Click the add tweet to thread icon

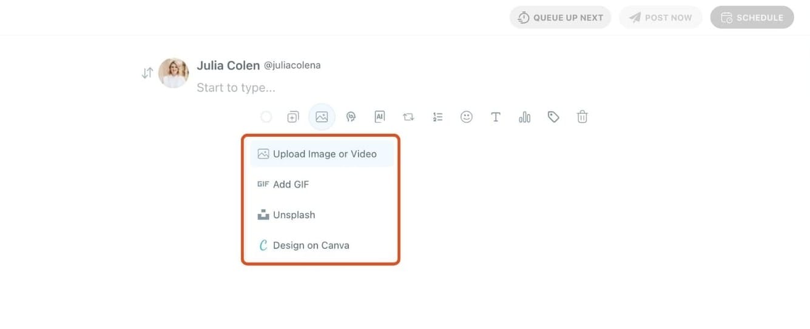tap(293, 117)
